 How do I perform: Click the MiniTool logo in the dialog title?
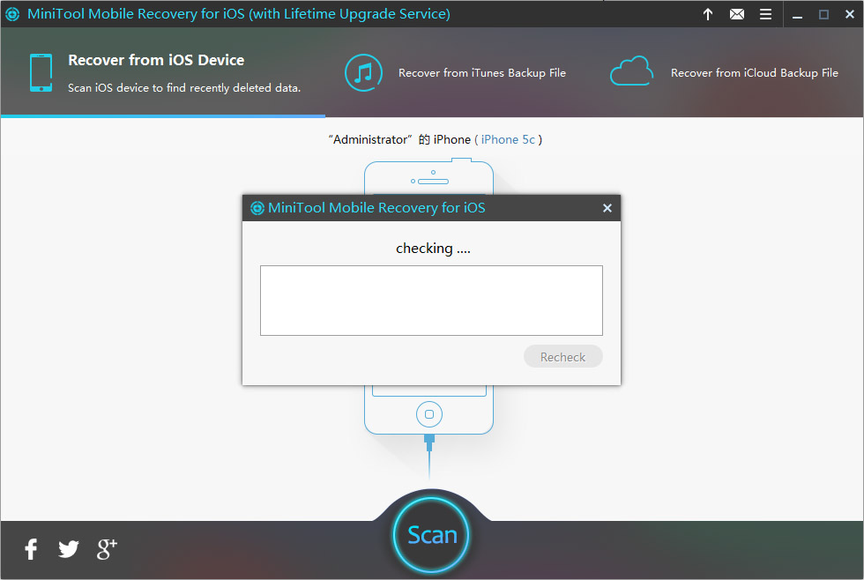[x=257, y=208]
